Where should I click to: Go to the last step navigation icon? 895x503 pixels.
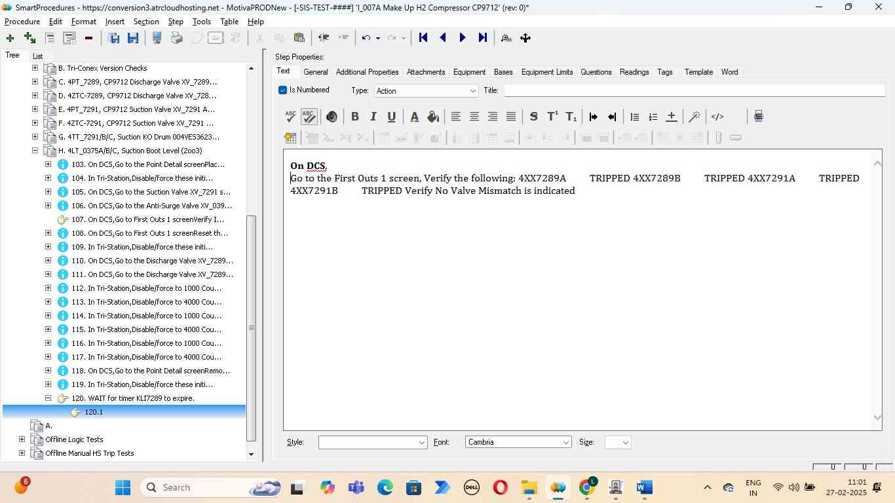[482, 38]
